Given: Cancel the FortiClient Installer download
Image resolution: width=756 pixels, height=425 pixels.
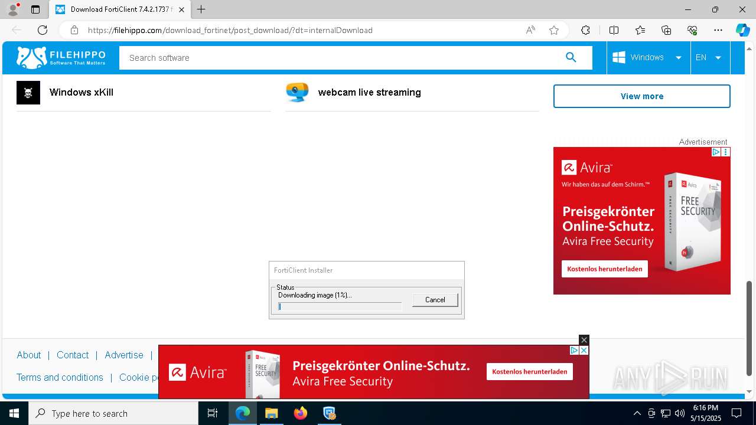Looking at the screenshot, I should (435, 300).
